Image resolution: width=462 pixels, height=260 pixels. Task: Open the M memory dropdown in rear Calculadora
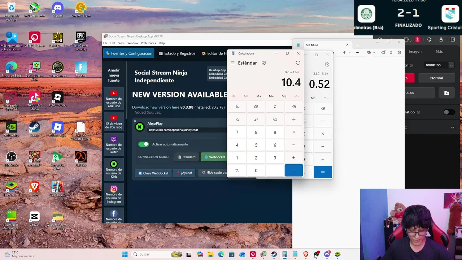(326, 98)
